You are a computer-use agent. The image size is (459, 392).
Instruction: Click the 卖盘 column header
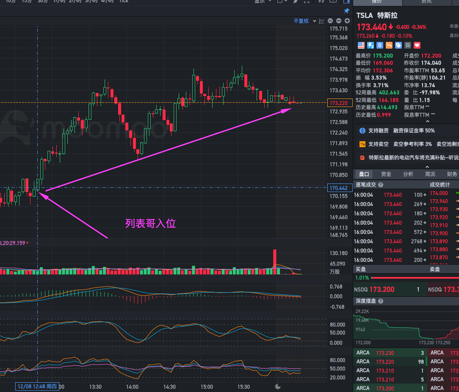pyautogui.click(x=435, y=269)
